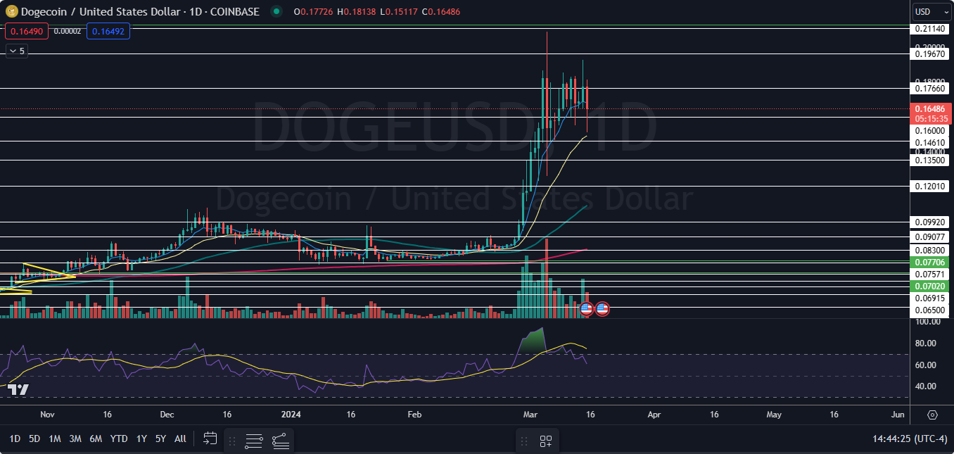This screenshot has width=954, height=454.
Task: Click the Jun date axis label
Action: (897, 415)
